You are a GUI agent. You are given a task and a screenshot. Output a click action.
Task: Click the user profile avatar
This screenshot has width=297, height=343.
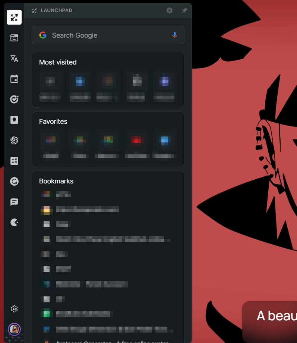pyautogui.click(x=14, y=329)
